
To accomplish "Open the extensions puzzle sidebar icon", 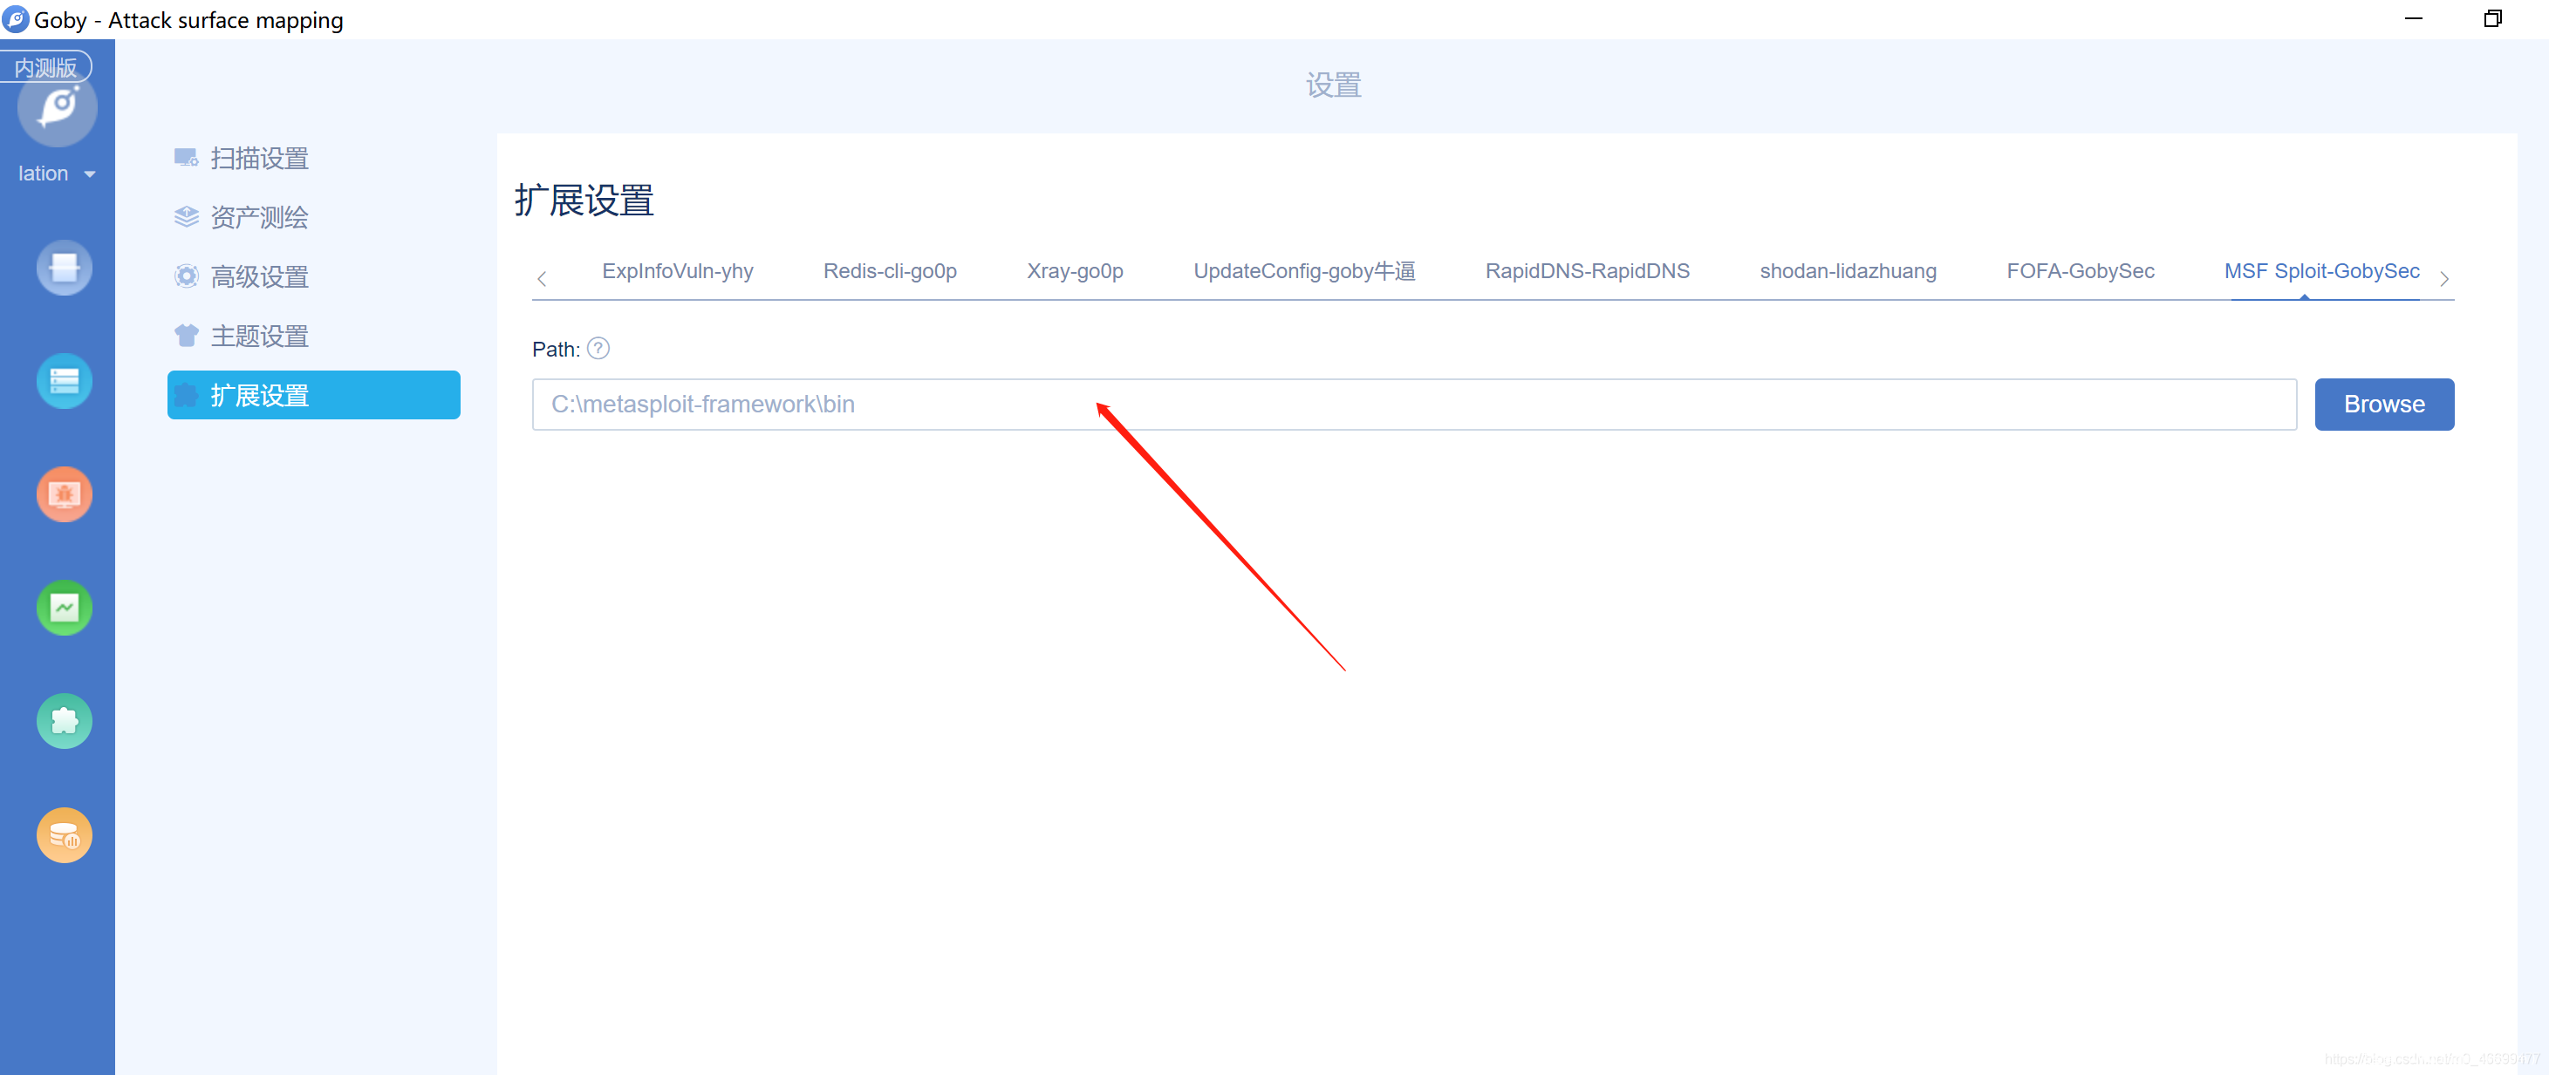I will point(65,721).
